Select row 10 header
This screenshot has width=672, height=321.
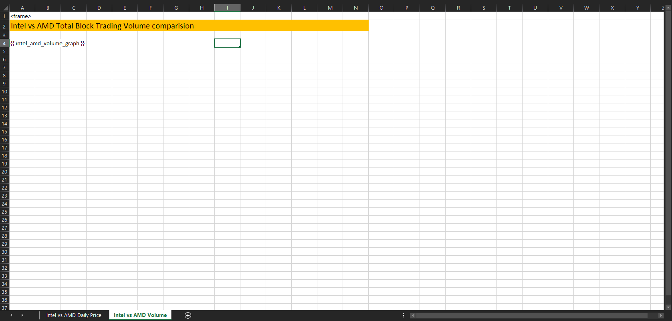tap(4, 91)
